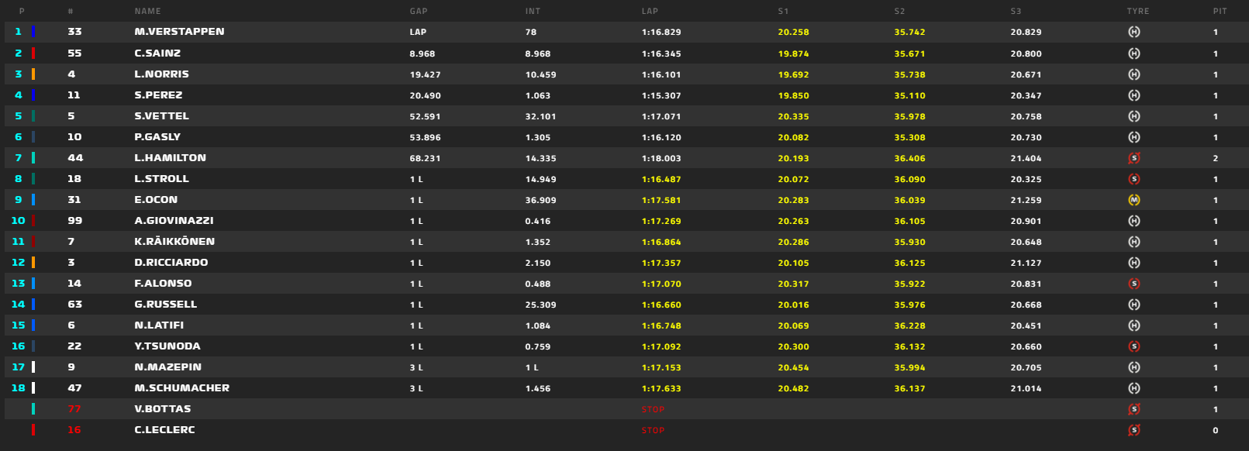Click the GAP column header
Image resolution: width=1249 pixels, height=451 pixels.
419,12
